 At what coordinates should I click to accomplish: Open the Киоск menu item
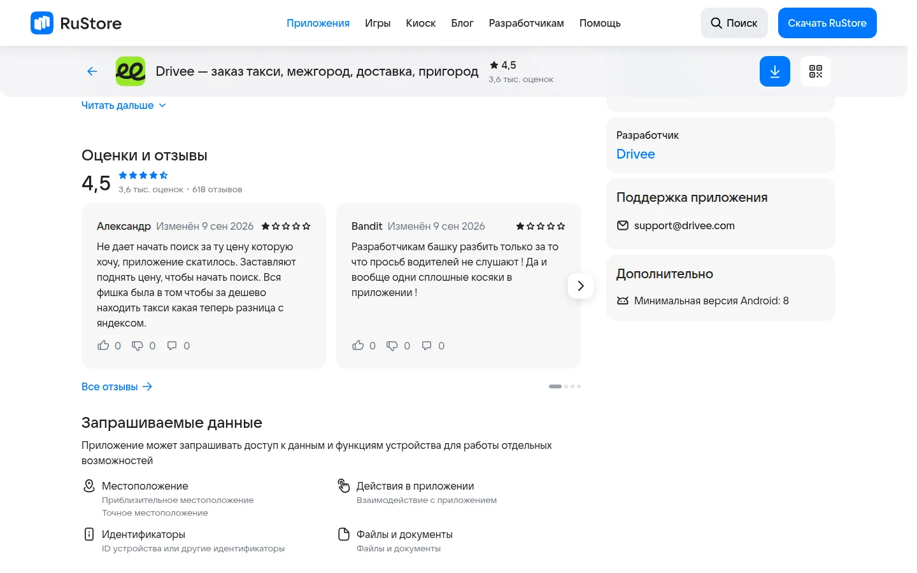click(x=421, y=23)
